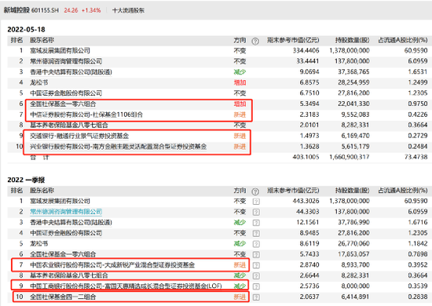
Task: Click 基本养老保险基金八零七组合 in the 2022-05-18 table
Action: (x=69, y=126)
